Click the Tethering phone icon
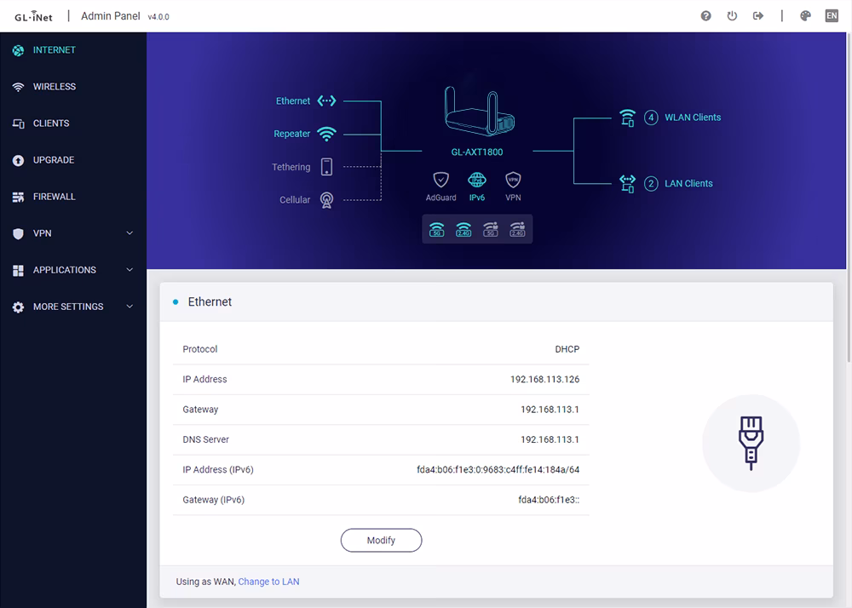 click(326, 167)
